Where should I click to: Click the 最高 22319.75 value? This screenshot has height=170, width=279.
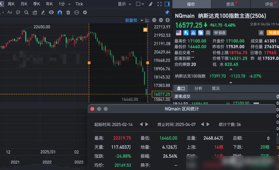(x=122, y=138)
